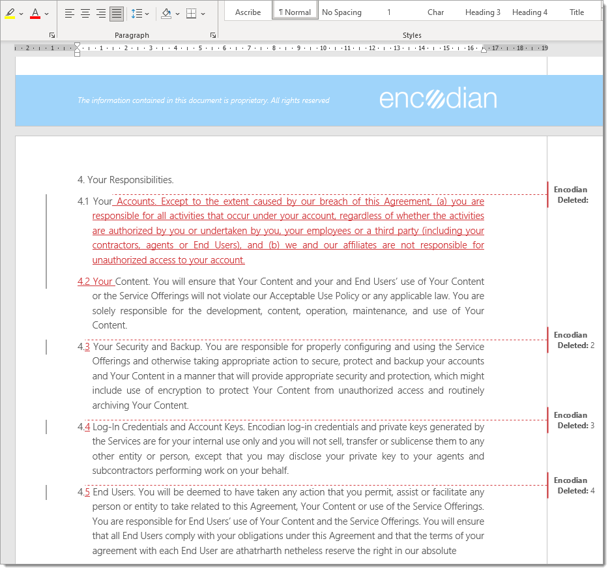Click the inserted '4.2 Your' tracked change
The width and height of the screenshot is (610, 571).
pyautogui.click(x=95, y=282)
